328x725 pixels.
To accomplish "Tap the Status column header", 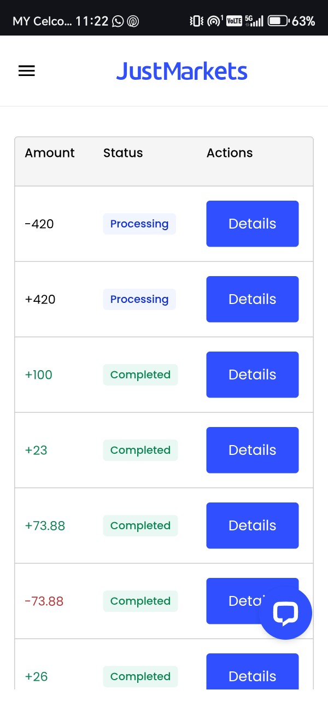I will tap(123, 153).
